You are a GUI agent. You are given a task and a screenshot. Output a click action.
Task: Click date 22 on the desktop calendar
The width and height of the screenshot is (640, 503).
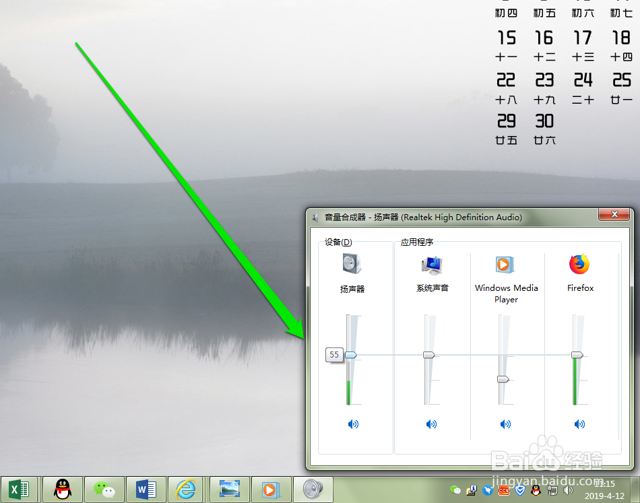pos(506,80)
